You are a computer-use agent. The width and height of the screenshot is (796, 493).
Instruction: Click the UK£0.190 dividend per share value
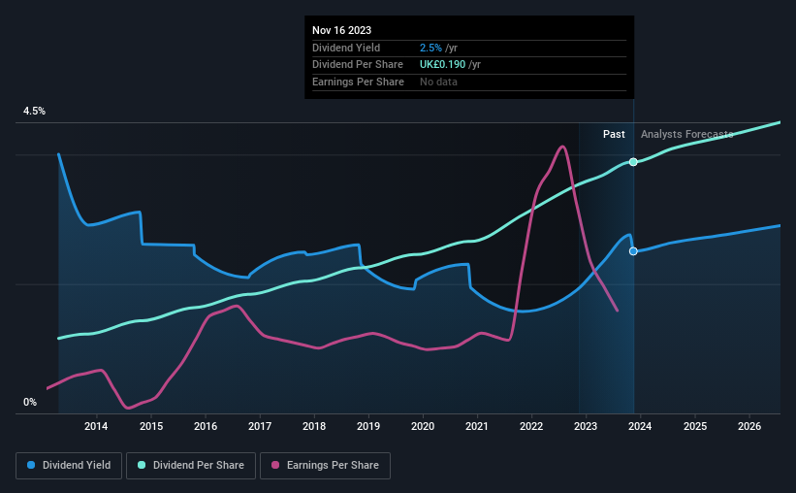442,65
